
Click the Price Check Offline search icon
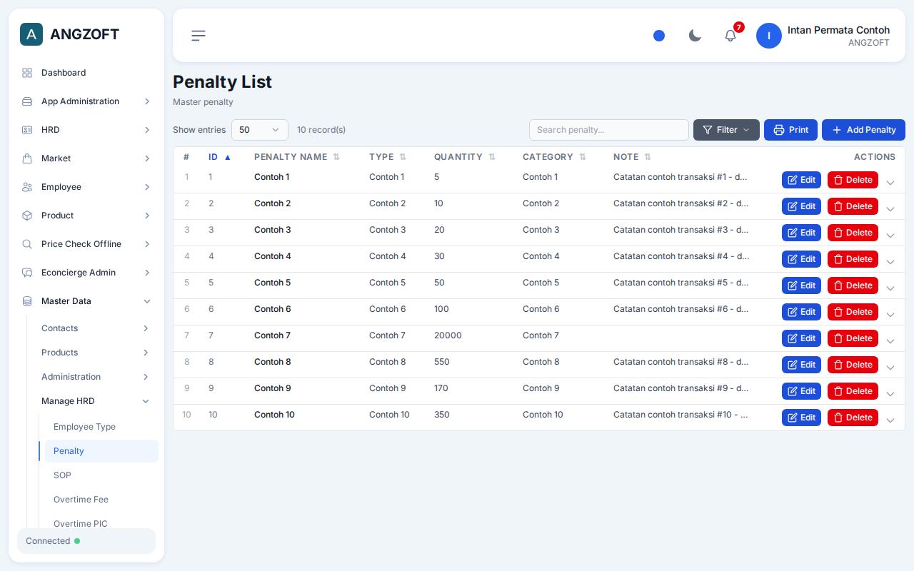[27, 244]
